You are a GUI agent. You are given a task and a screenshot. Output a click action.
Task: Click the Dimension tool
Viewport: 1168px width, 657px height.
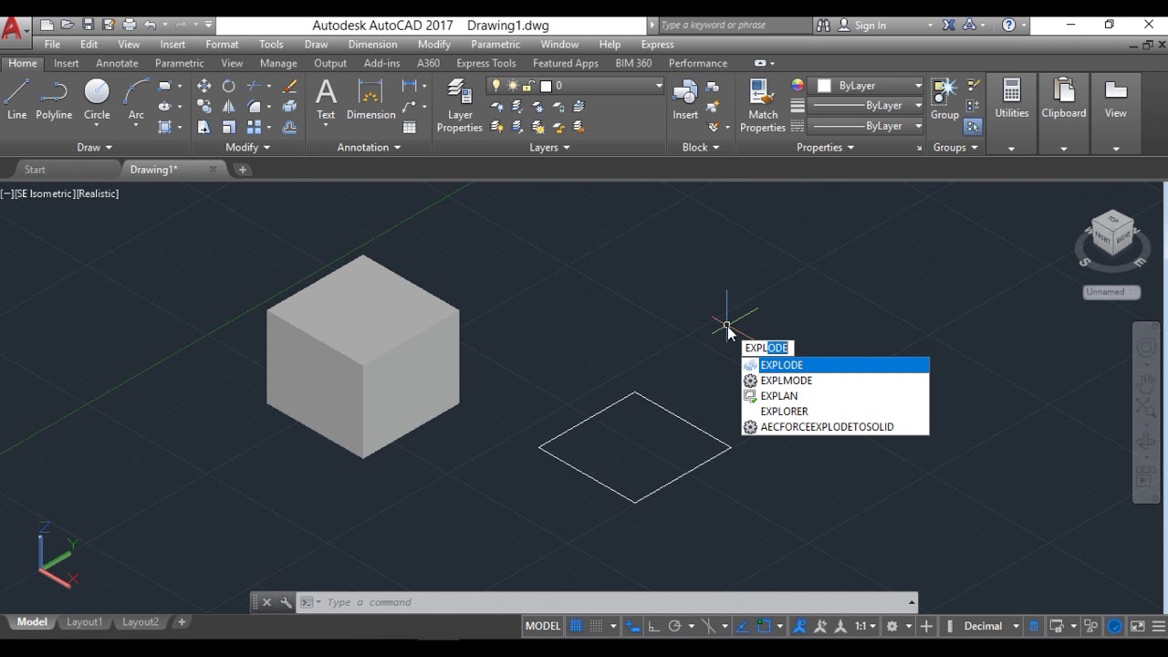click(370, 99)
